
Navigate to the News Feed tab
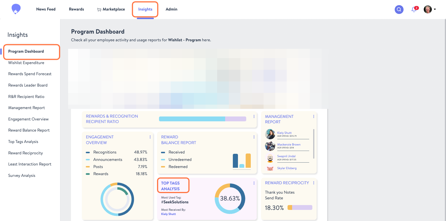pyautogui.click(x=46, y=9)
